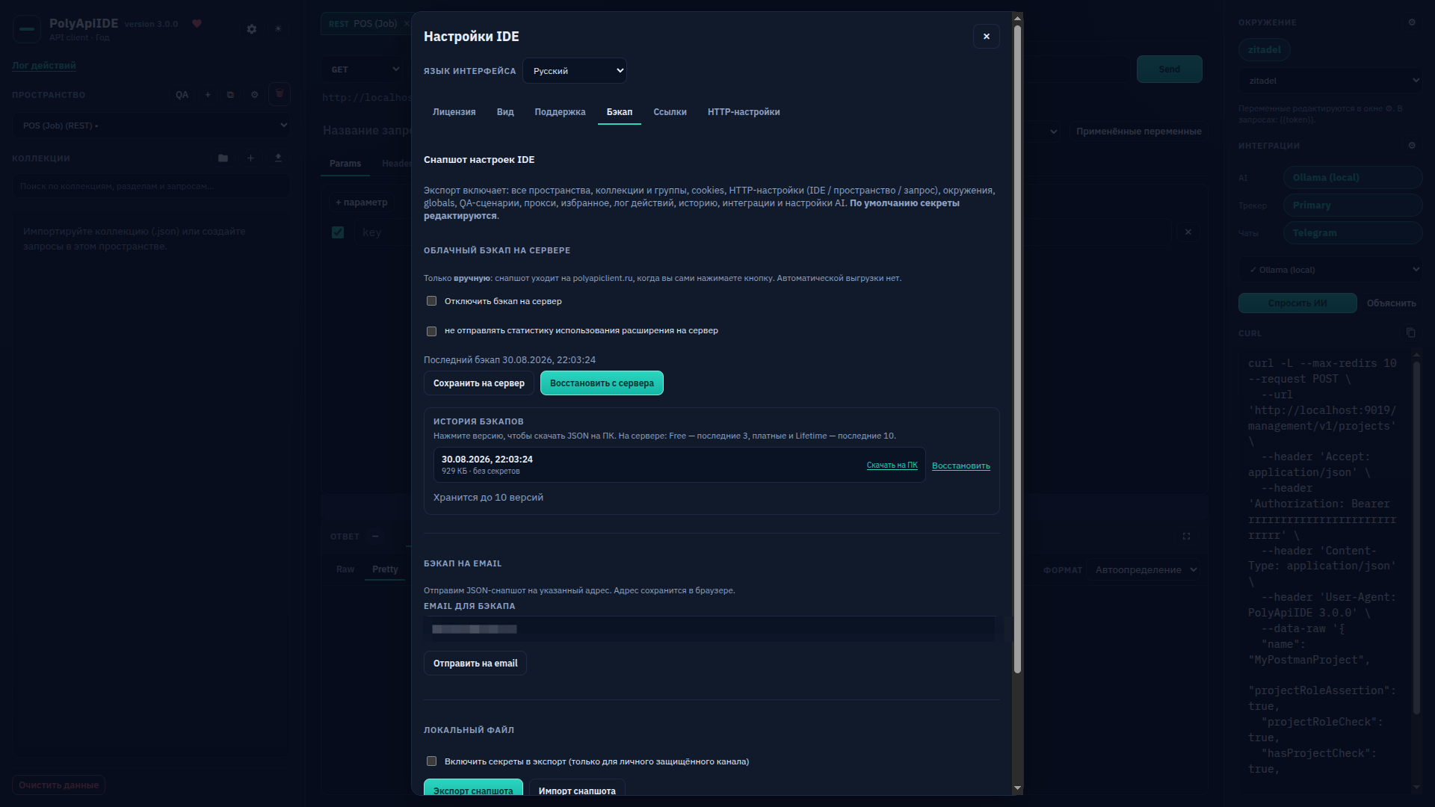Duplicate workspace via copy icon

click(x=230, y=95)
